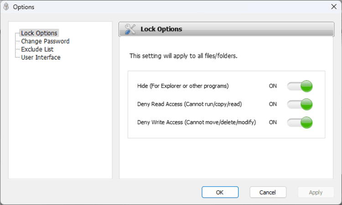Click the padlock app icon in title bar
Screen dimensions: 342x205
[6, 7]
